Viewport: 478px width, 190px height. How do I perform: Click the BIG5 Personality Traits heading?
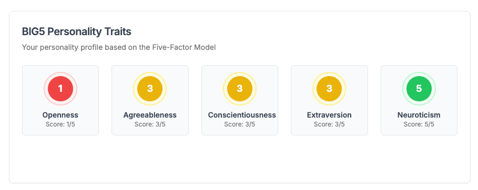coord(77,31)
